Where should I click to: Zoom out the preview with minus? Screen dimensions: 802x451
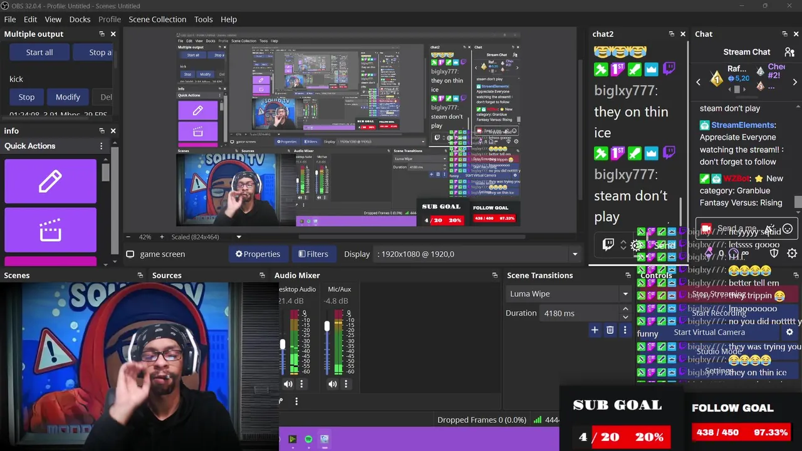click(x=128, y=237)
